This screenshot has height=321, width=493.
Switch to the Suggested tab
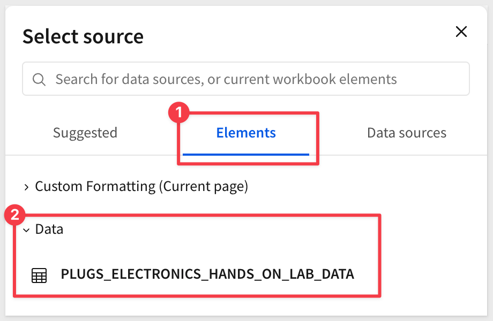(85, 133)
